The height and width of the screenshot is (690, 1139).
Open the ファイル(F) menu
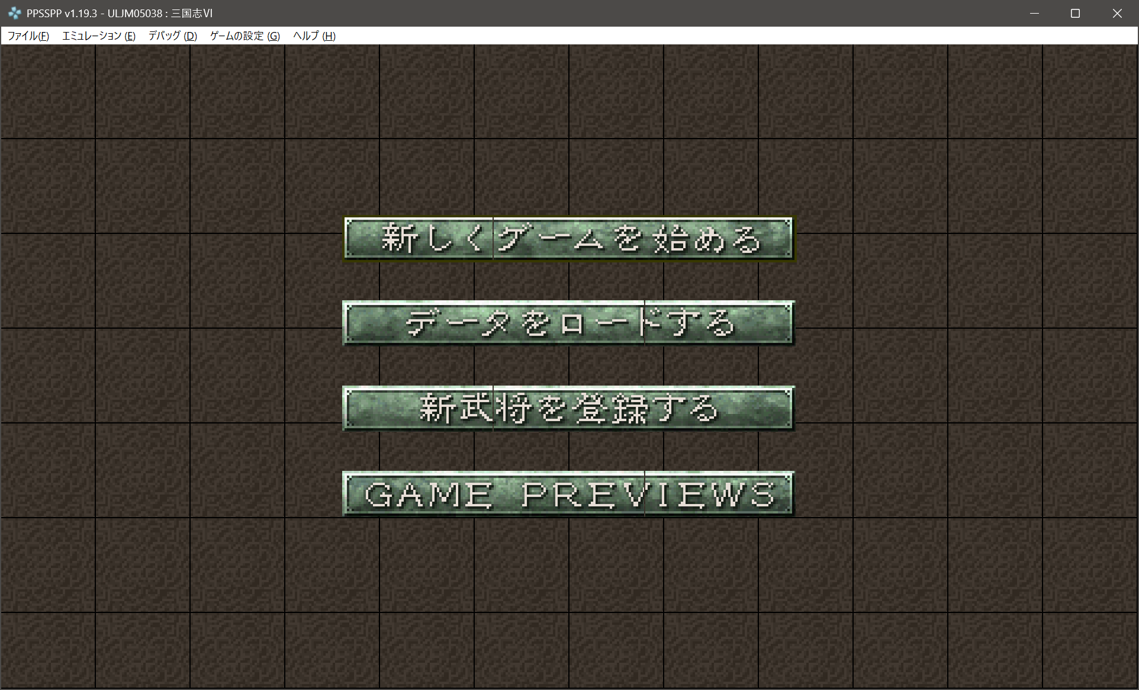tap(28, 36)
